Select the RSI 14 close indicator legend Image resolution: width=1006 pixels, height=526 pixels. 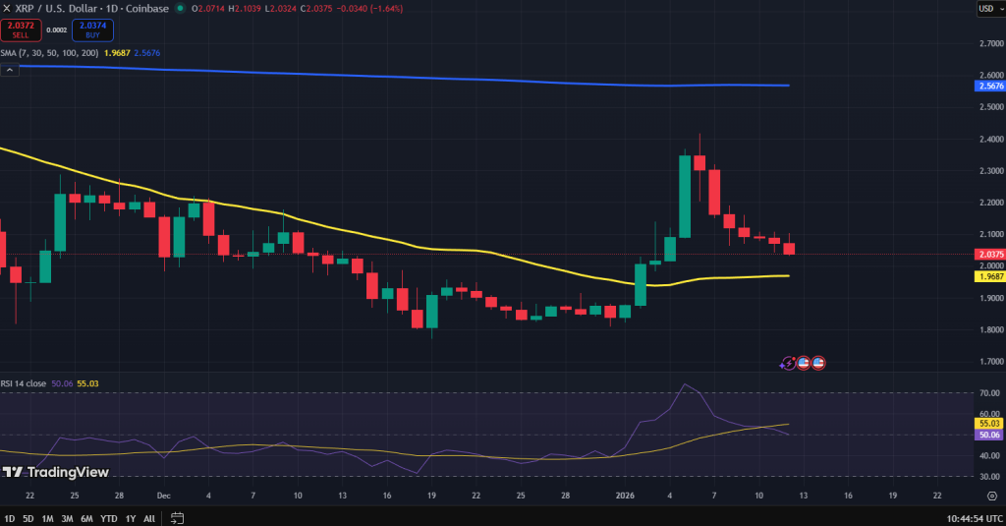24,383
